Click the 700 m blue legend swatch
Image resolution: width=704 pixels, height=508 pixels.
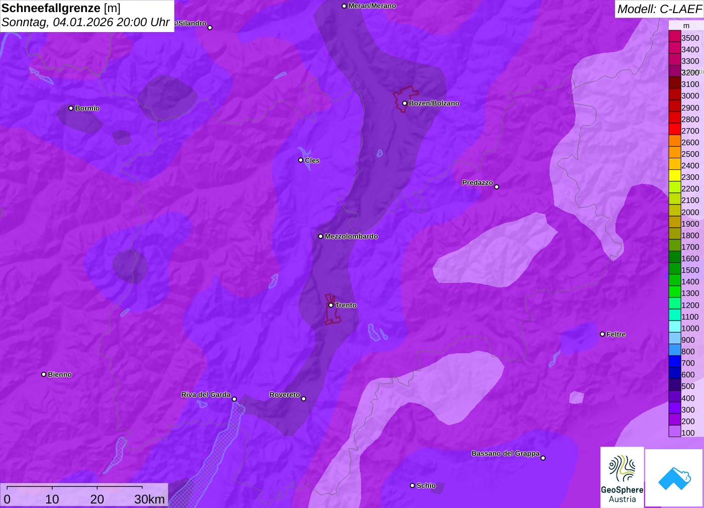[674, 361]
